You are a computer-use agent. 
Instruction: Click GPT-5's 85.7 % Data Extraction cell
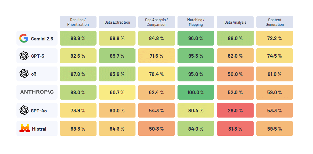pos(117,56)
